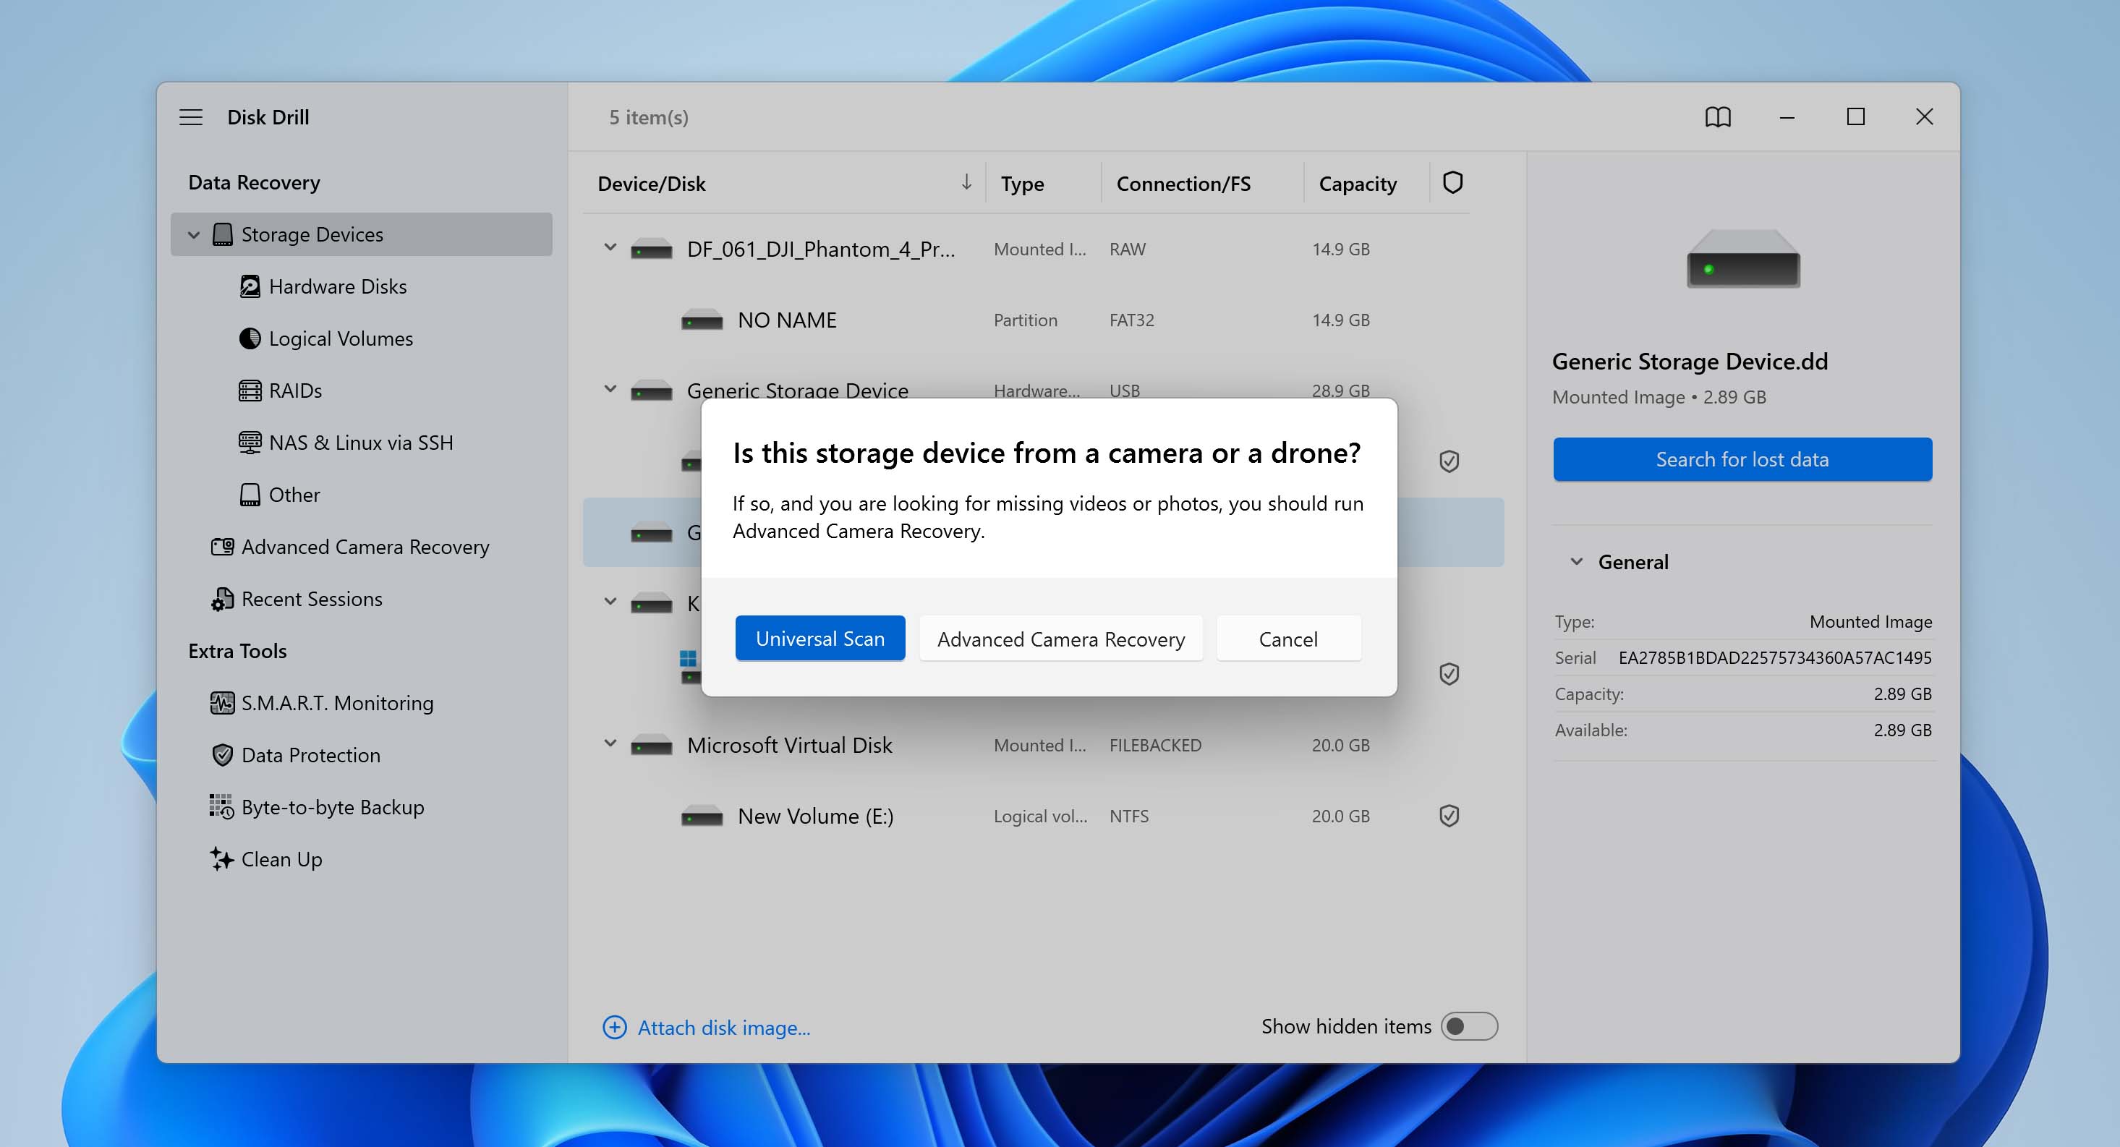2120x1147 pixels.
Task: Cancel the camera or drone dialog
Action: click(x=1288, y=639)
